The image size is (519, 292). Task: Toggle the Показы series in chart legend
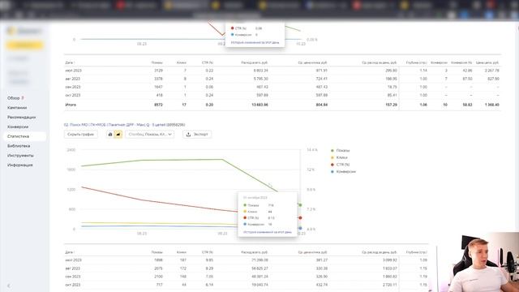pos(341,151)
